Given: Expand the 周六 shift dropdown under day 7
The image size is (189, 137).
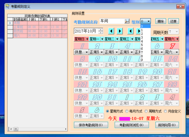Looking at the screenshot, I should coord(177,52).
